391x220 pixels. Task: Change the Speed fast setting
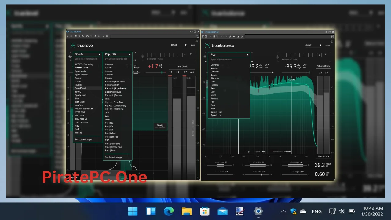[x=264, y=152]
